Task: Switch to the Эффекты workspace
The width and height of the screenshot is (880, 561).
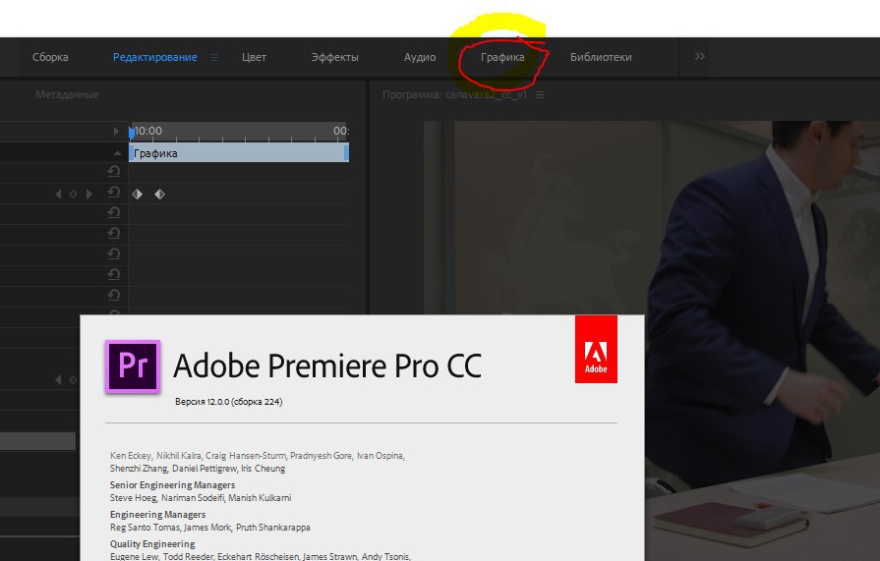Action: pyautogui.click(x=334, y=57)
